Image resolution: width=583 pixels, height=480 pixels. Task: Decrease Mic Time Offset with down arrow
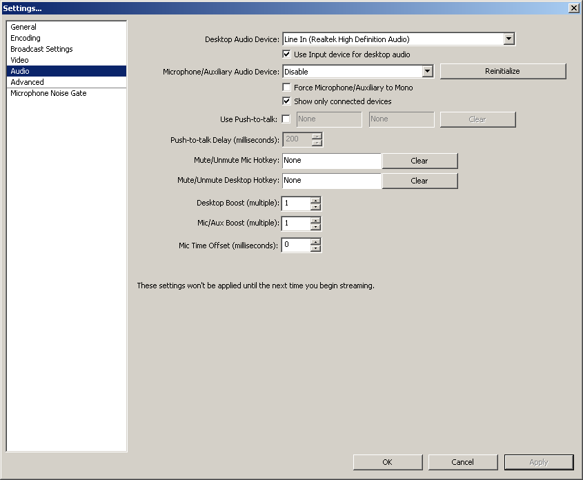[x=315, y=248]
